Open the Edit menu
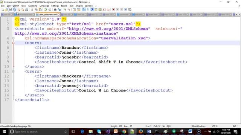 click(8, 6)
